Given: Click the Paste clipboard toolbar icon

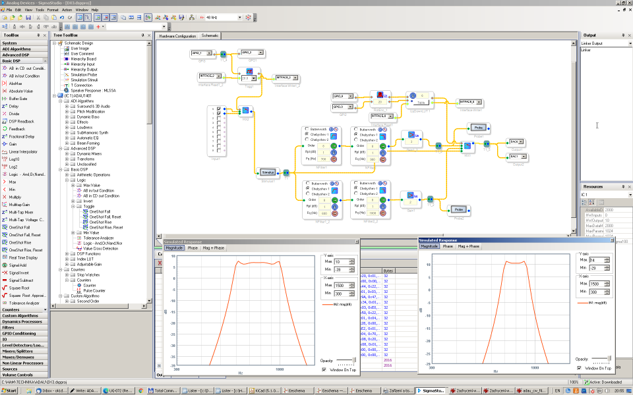Looking at the screenshot, I should click(x=54, y=18).
